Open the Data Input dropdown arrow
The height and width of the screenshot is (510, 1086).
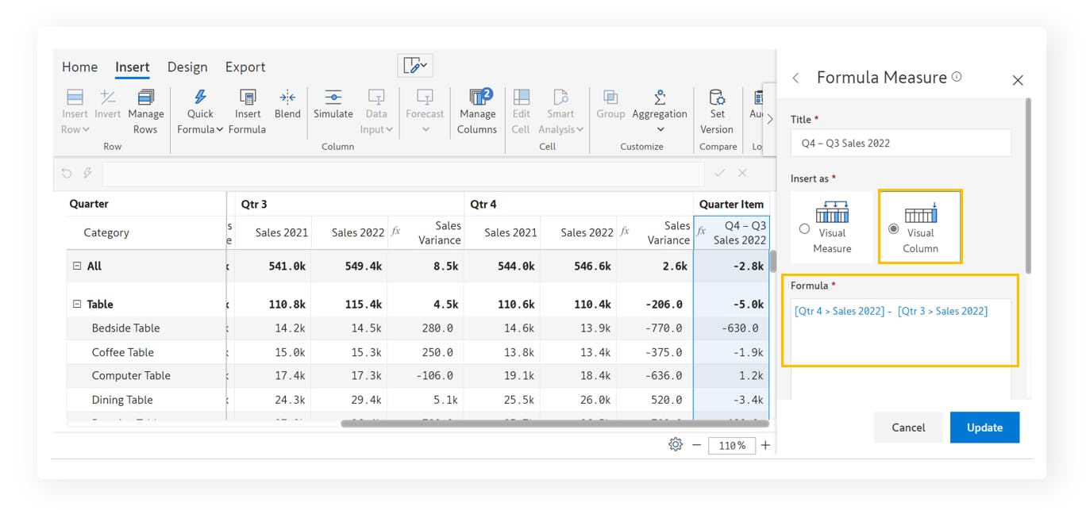coord(389,130)
